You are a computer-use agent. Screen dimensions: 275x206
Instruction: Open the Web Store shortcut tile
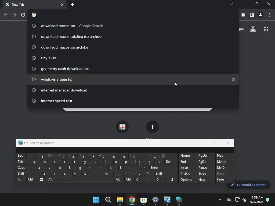click(122, 127)
